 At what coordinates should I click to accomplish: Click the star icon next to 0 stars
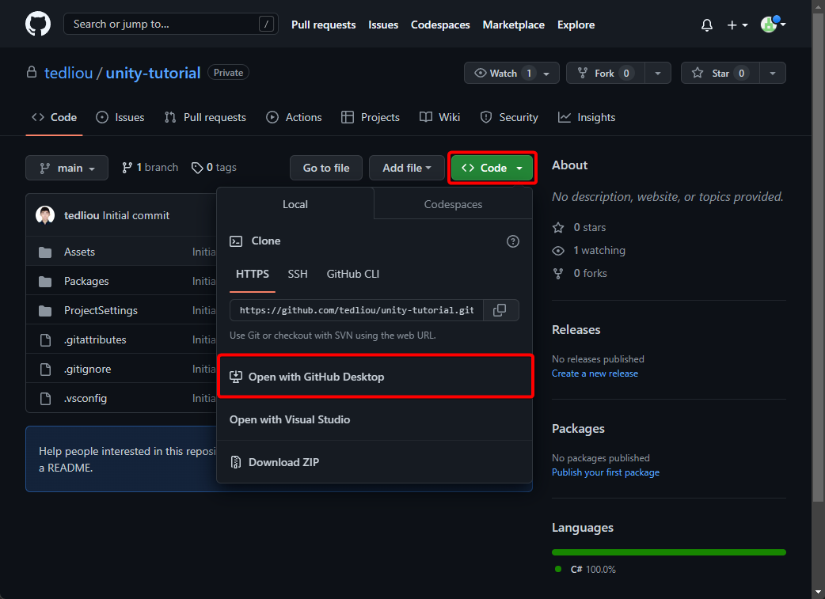click(558, 228)
